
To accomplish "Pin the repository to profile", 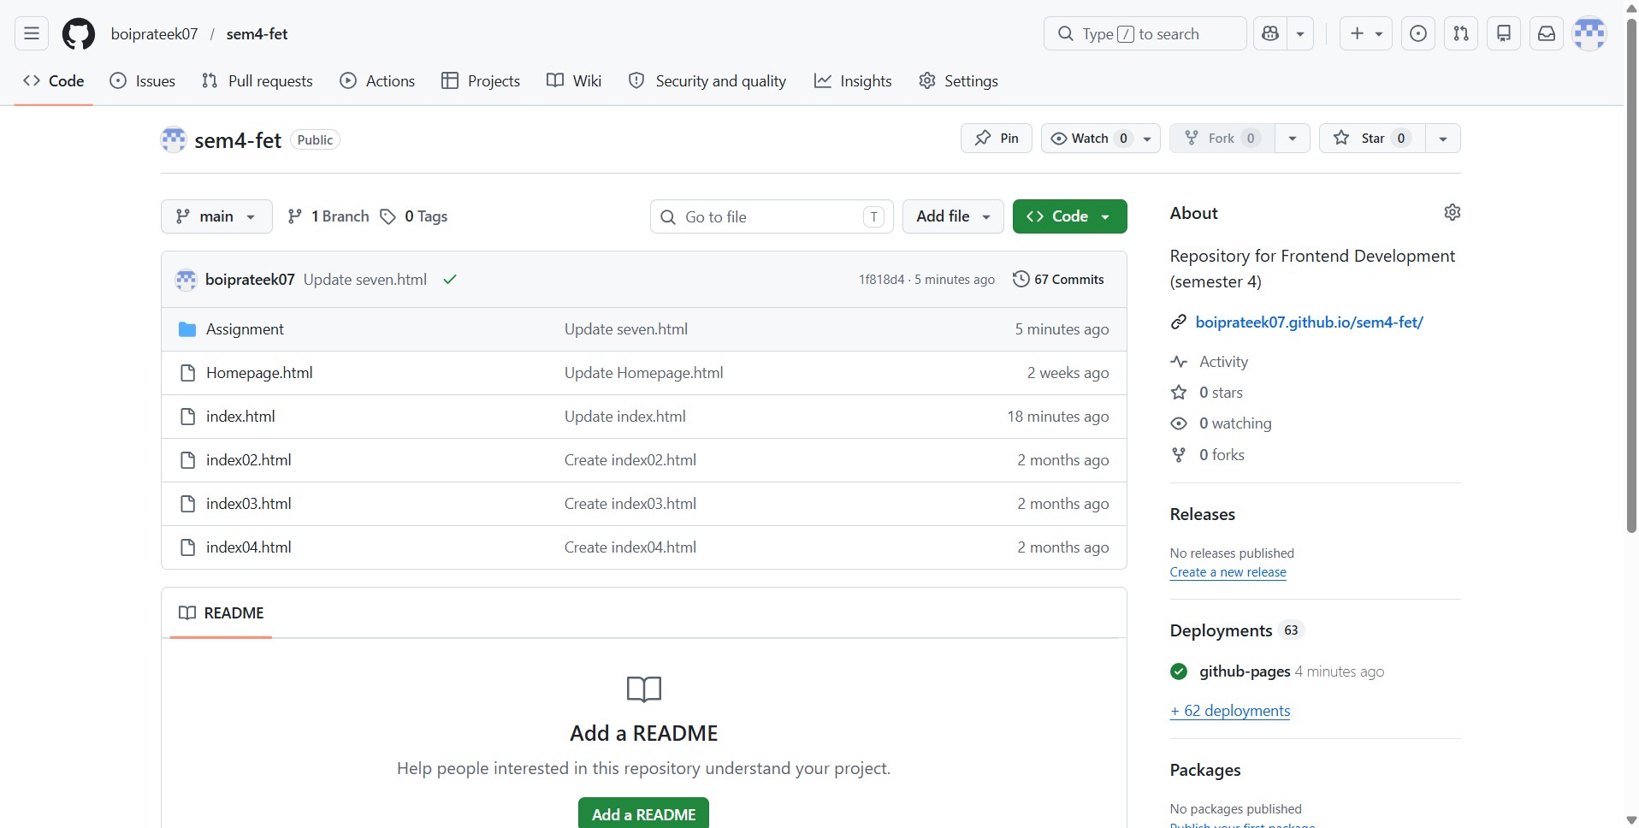I will (x=996, y=139).
